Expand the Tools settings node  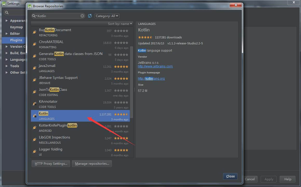coord(7,66)
